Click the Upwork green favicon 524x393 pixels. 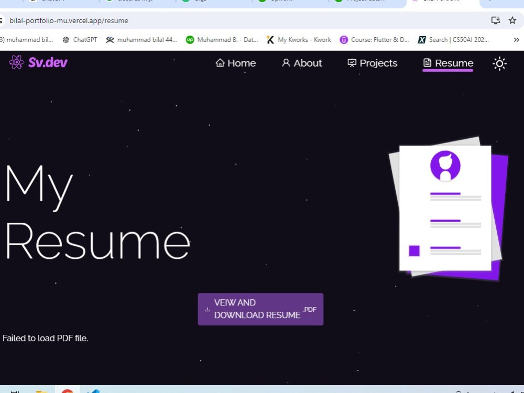[x=190, y=40]
